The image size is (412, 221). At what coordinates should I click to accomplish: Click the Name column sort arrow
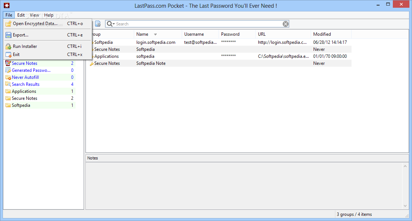(155, 34)
